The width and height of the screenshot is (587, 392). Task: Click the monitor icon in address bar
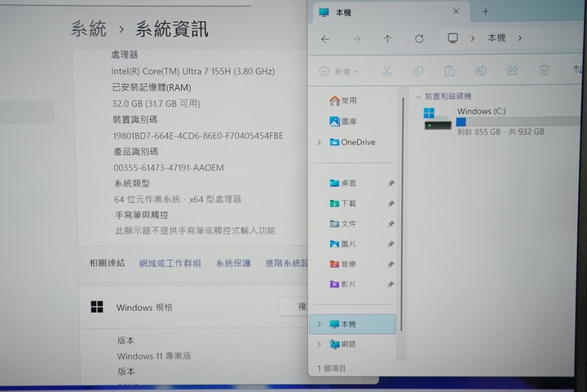coord(452,37)
